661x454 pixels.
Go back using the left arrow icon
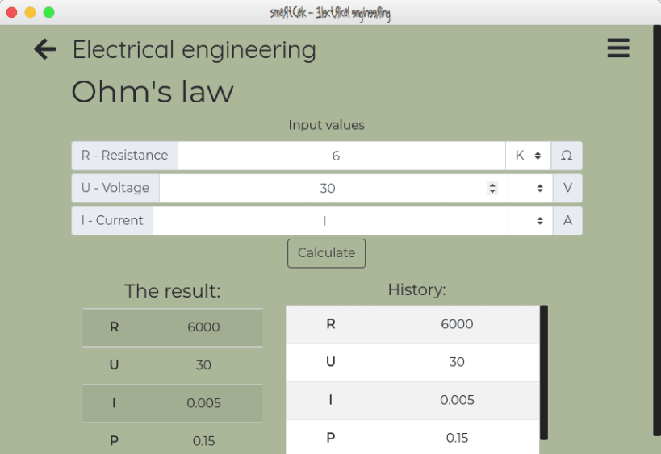44,49
